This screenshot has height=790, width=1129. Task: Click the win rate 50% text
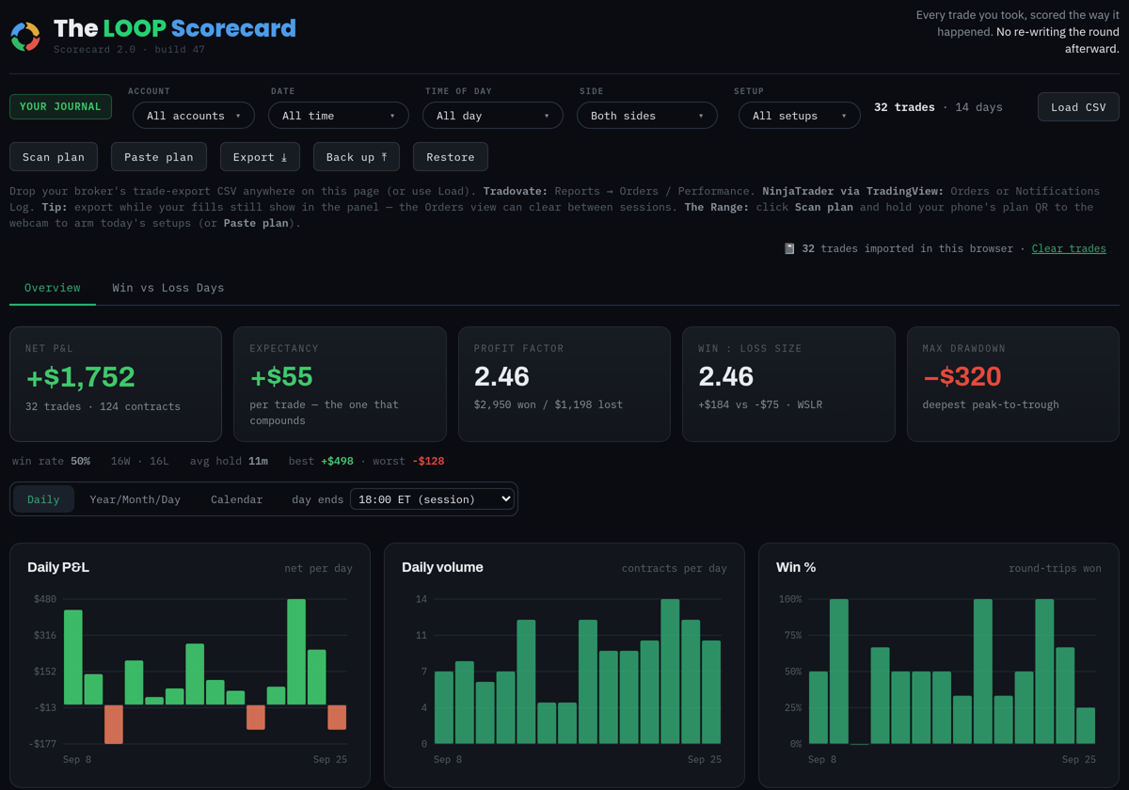tap(51, 461)
